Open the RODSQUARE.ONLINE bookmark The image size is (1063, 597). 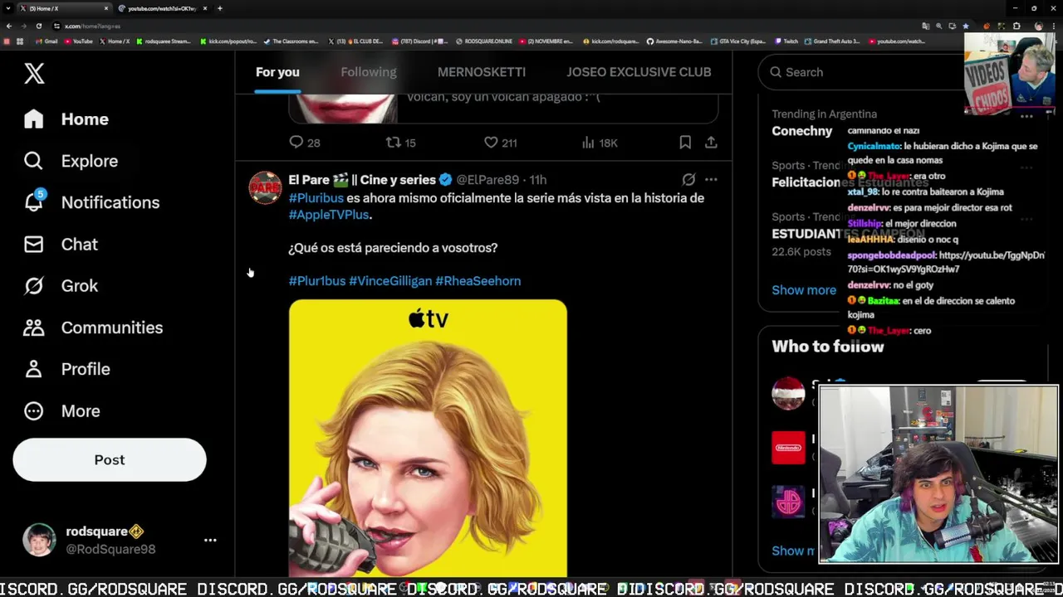(484, 41)
